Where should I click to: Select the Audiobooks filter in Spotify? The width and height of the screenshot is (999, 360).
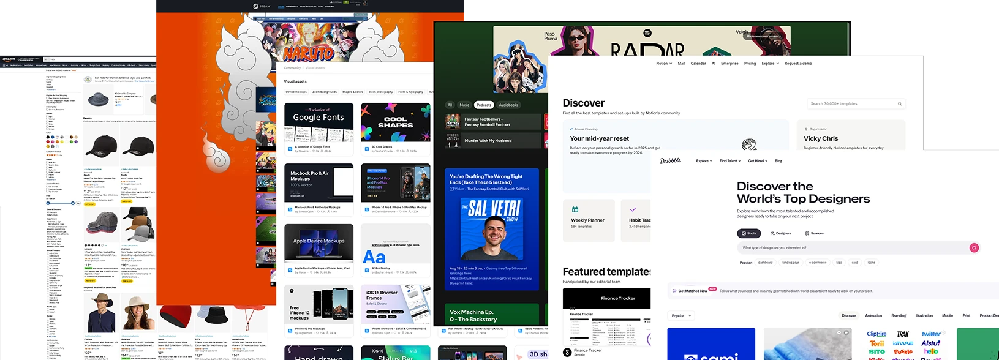(508, 105)
